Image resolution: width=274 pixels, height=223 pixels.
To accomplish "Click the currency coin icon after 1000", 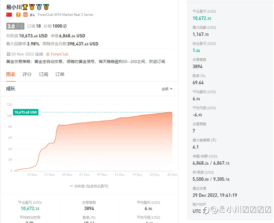I will 65,26.
